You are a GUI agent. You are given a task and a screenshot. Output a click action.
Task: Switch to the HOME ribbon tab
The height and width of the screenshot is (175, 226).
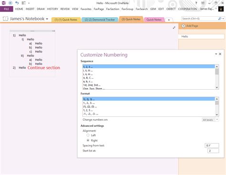point(19,9)
